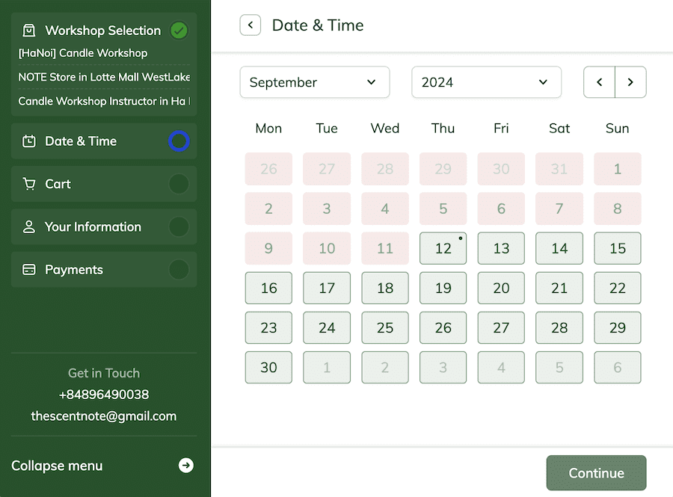This screenshot has width=673, height=497.
Task: Click the green Workshop Selection checkmark
Action: (x=179, y=31)
